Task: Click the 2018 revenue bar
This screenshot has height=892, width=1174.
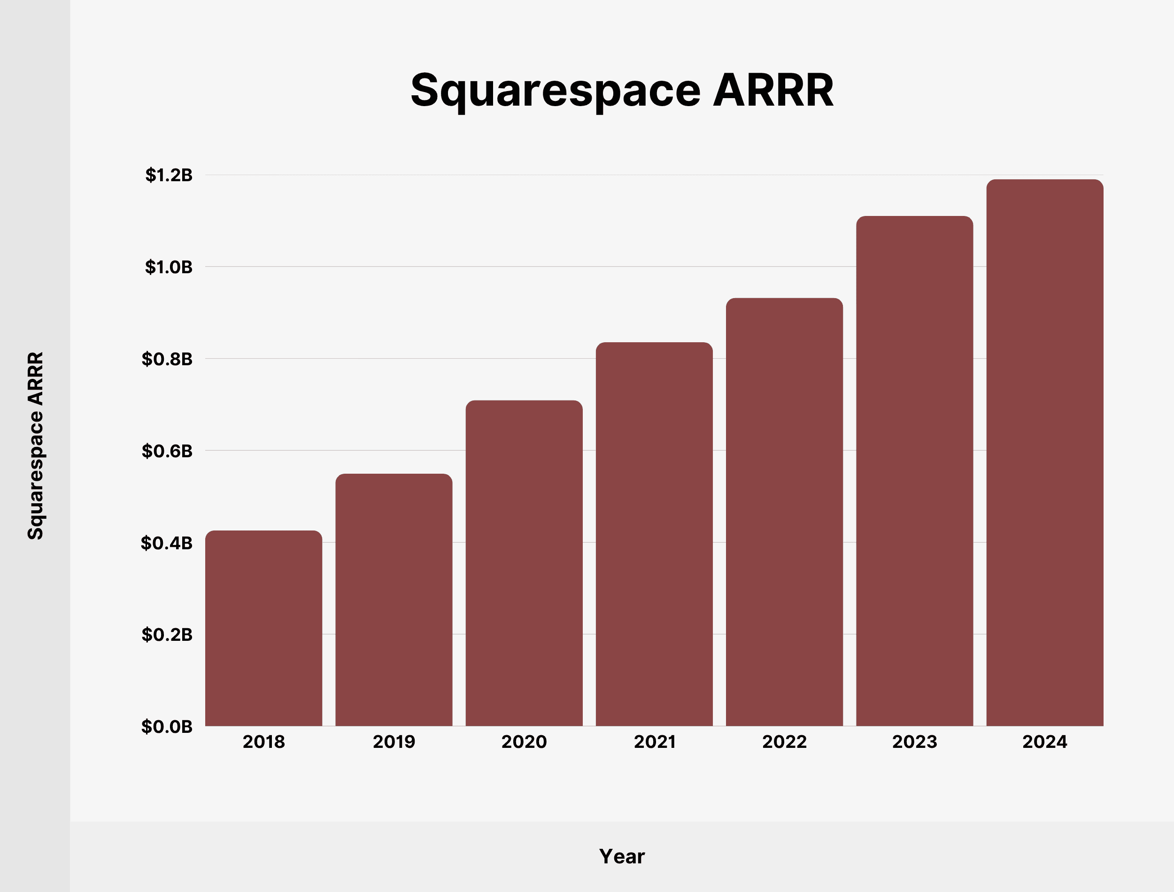Action: coord(263,628)
